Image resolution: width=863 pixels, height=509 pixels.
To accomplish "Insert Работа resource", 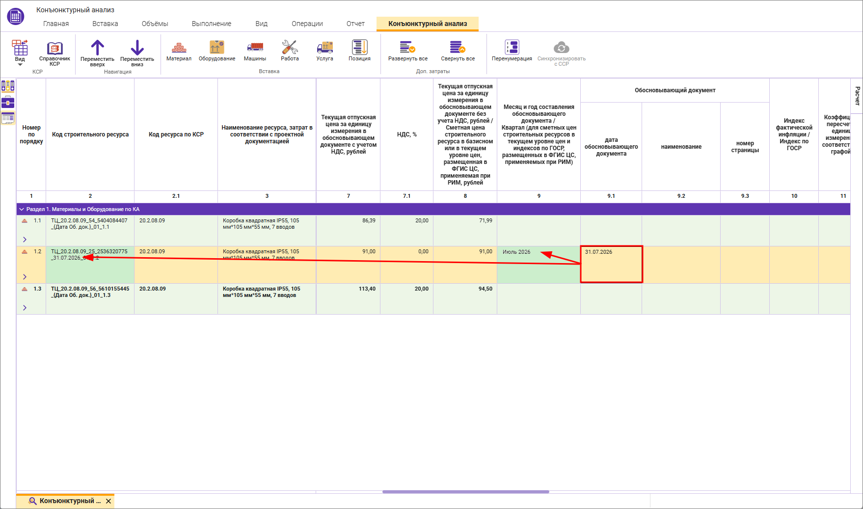I will click(x=290, y=51).
